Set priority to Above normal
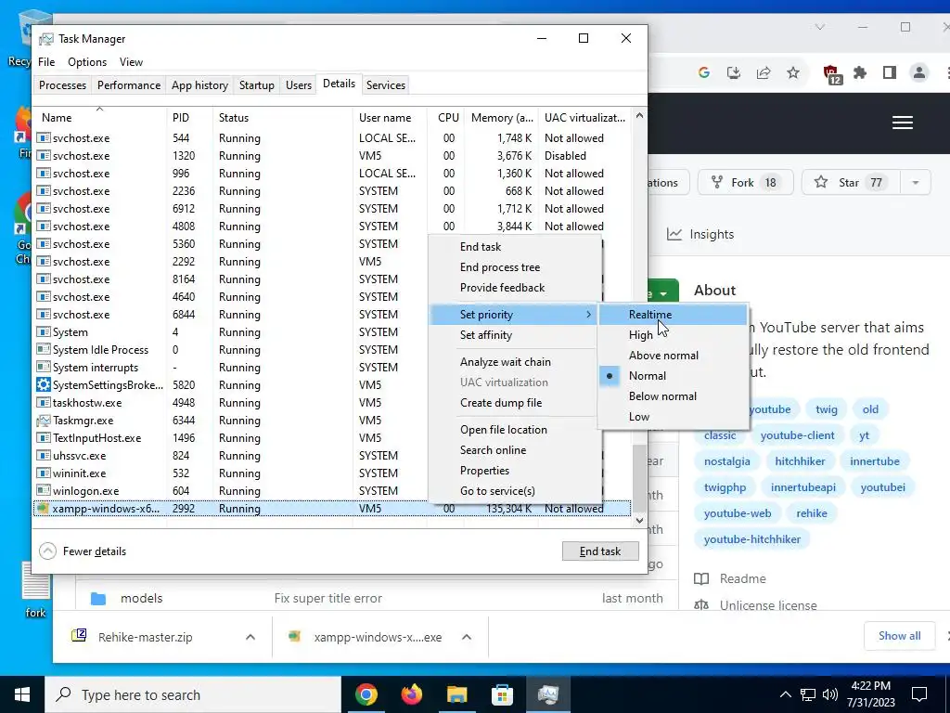Image resolution: width=950 pixels, height=713 pixels. click(674, 356)
